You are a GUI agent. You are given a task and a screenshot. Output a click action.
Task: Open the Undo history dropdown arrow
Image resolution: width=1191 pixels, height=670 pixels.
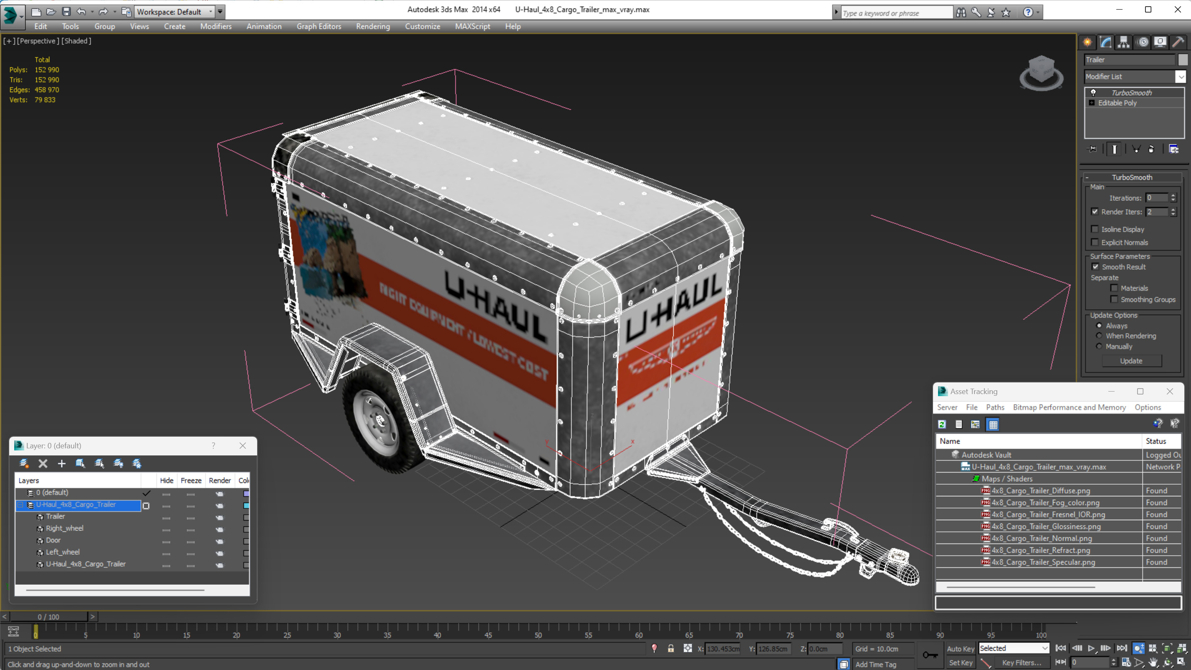92,12
